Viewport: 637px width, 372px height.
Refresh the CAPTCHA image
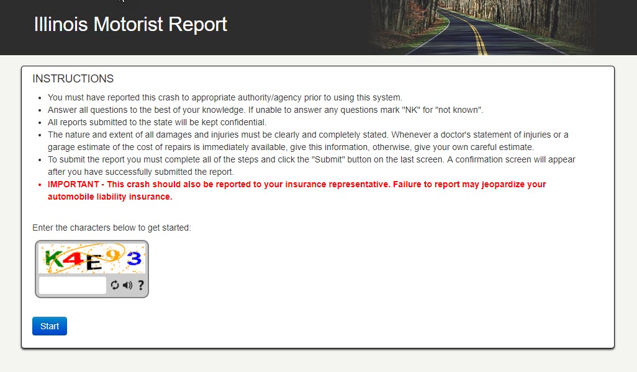tap(115, 285)
